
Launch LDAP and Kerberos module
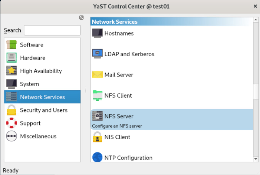coord(129,54)
